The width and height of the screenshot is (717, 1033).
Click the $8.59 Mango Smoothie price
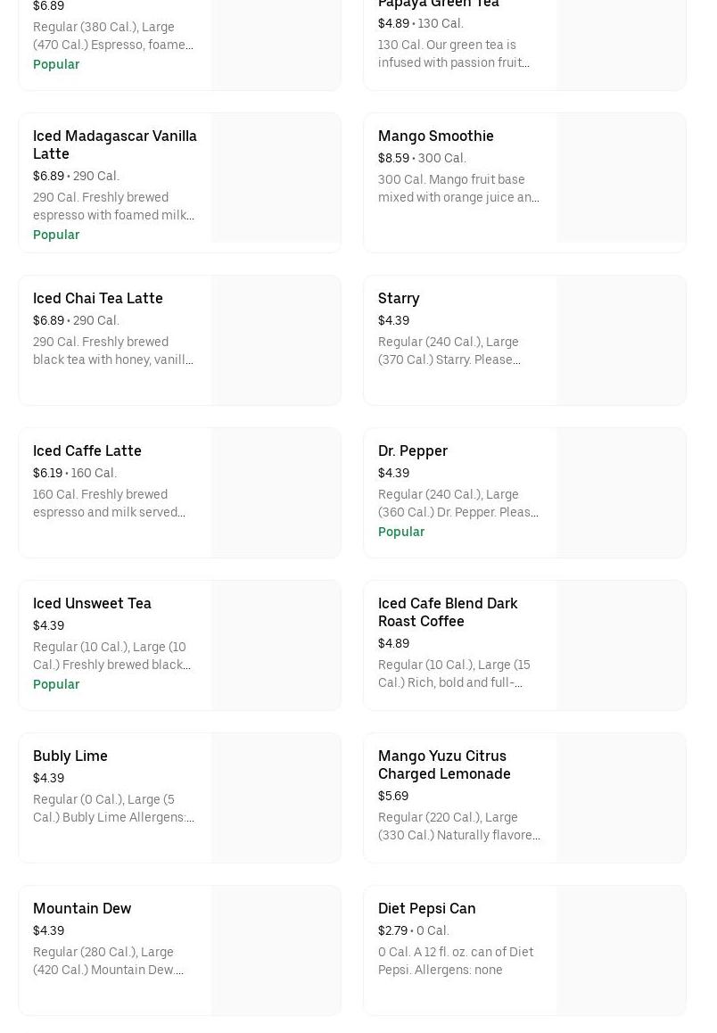pyautogui.click(x=393, y=158)
